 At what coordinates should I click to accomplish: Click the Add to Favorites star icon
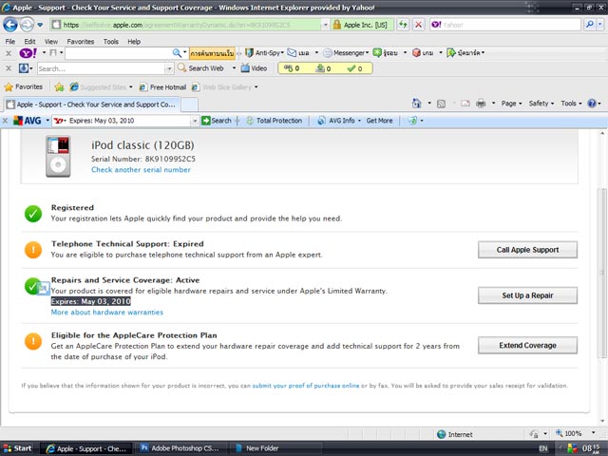point(59,86)
